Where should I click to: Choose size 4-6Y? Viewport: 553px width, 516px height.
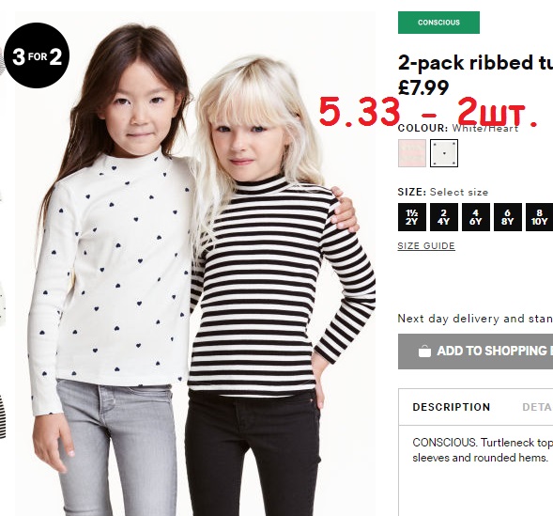click(476, 217)
